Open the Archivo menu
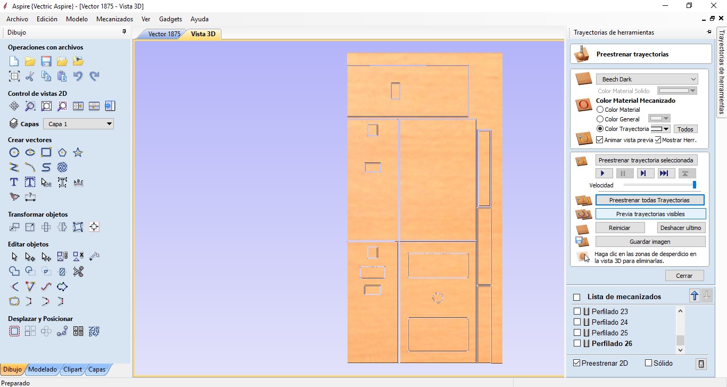The height and width of the screenshot is (387, 727). pos(17,19)
